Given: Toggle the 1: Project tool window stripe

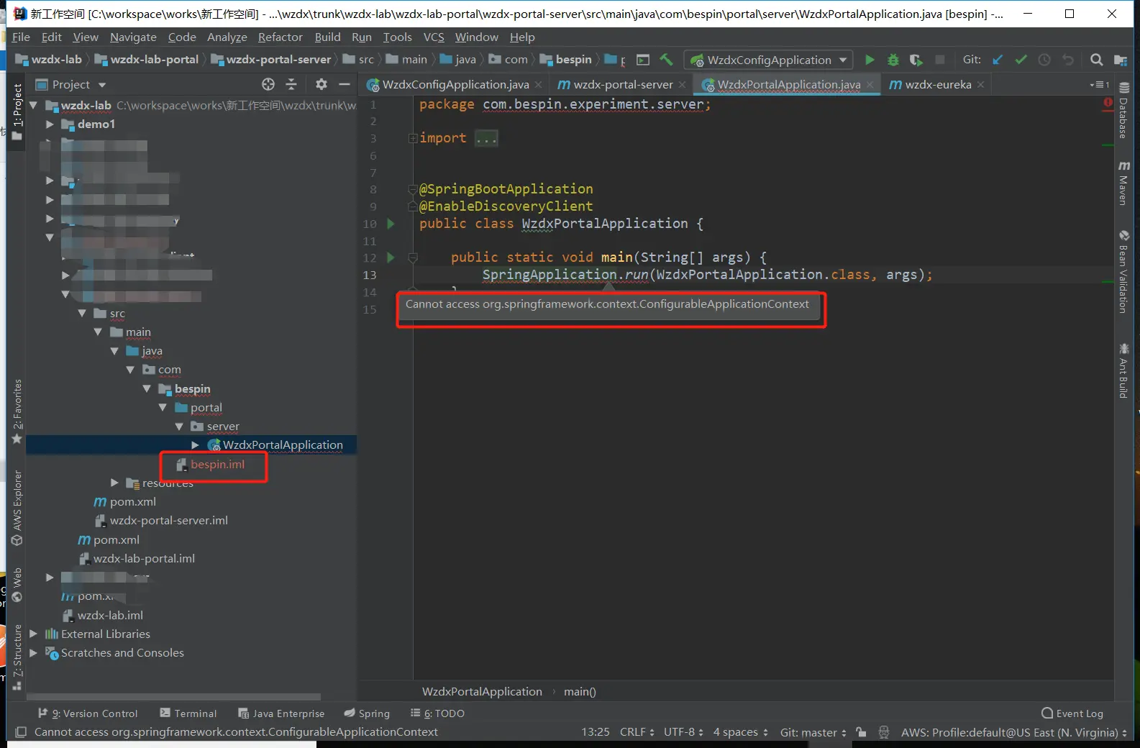Looking at the screenshot, I should pyautogui.click(x=17, y=111).
